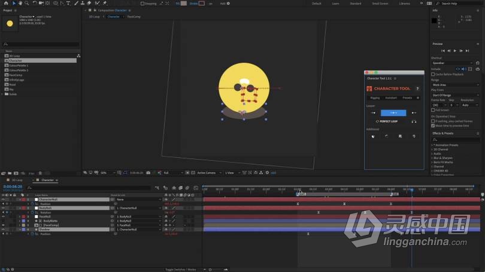Open the 3D Loop timeline tab
This screenshot has height=272, width=485.
click(17, 180)
